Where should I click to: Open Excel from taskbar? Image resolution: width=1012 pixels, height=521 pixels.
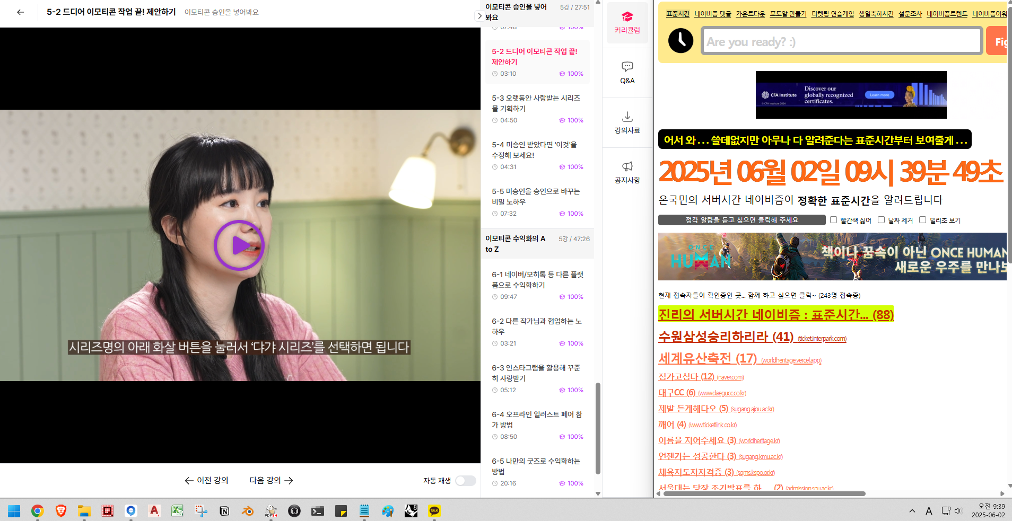[x=177, y=511]
